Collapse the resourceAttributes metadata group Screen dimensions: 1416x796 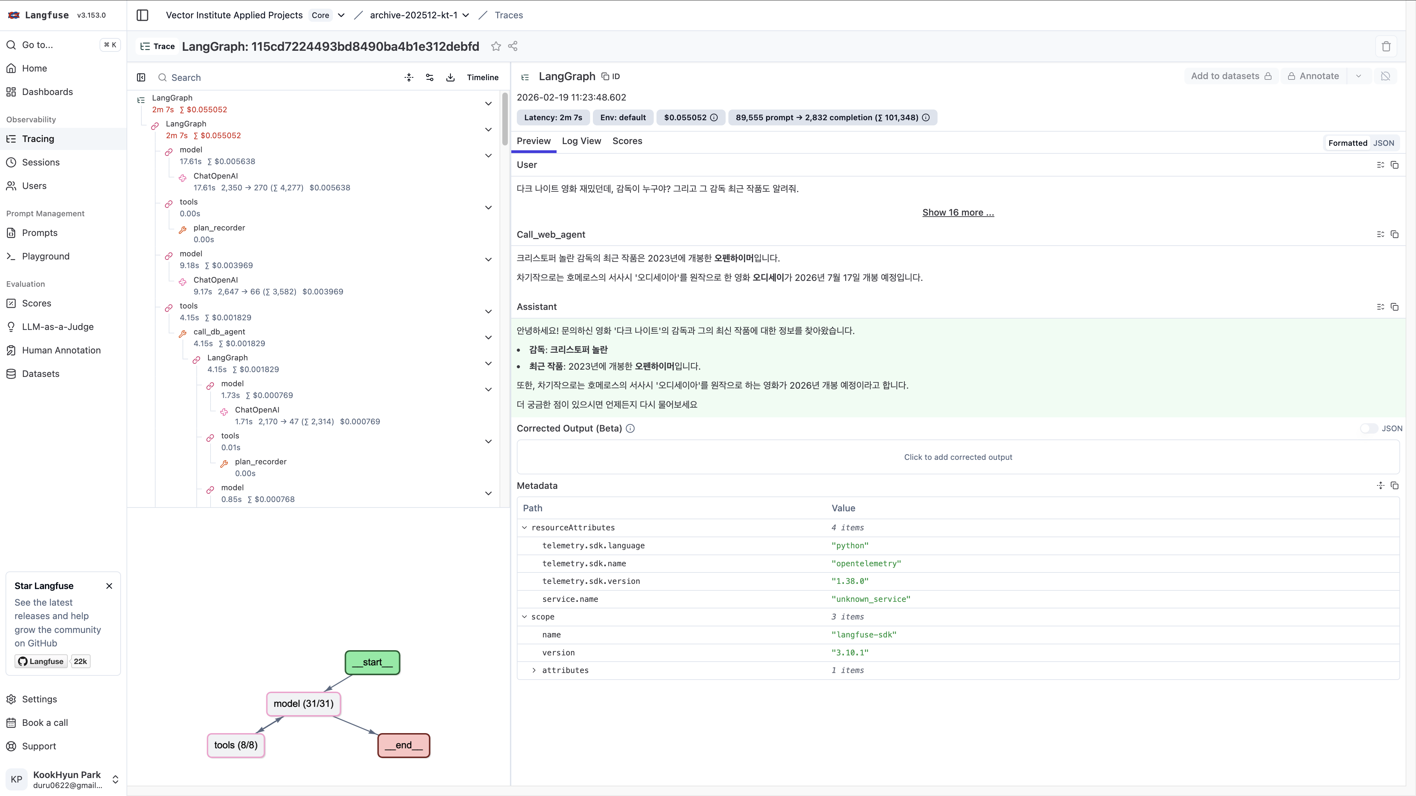point(524,528)
